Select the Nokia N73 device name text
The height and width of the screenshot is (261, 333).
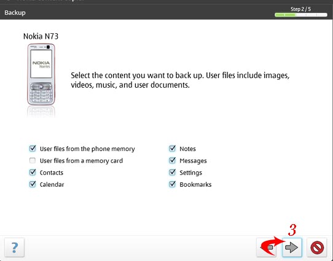click(x=41, y=36)
